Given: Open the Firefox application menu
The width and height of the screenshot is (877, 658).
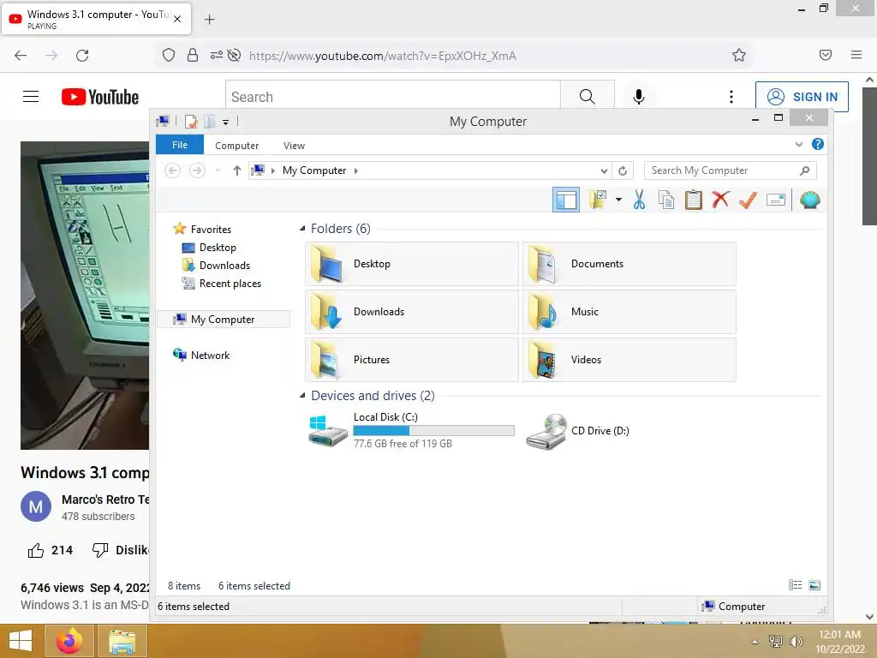Looking at the screenshot, I should (x=856, y=55).
